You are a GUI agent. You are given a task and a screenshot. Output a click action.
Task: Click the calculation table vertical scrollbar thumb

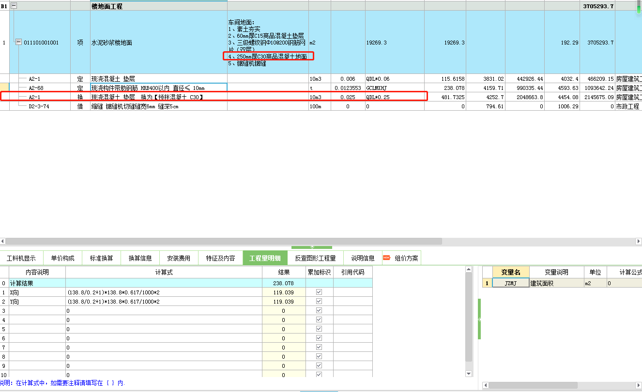tap(469, 318)
